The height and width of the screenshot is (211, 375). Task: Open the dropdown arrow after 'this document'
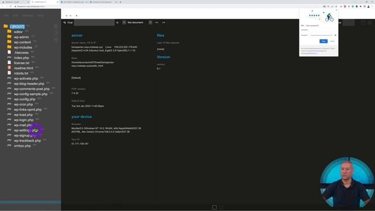coord(150,22)
